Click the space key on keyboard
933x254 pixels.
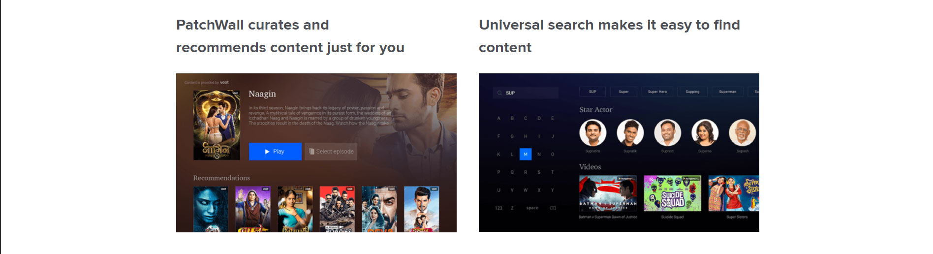tap(532, 208)
